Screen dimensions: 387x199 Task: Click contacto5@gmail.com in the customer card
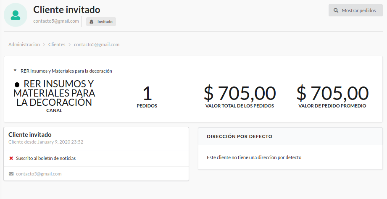[39, 174]
